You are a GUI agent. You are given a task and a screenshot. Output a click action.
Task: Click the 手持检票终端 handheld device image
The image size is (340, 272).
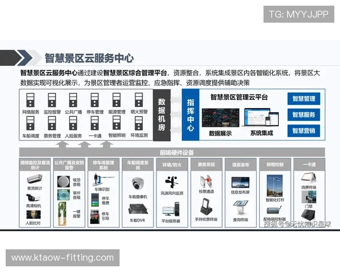click(x=206, y=207)
